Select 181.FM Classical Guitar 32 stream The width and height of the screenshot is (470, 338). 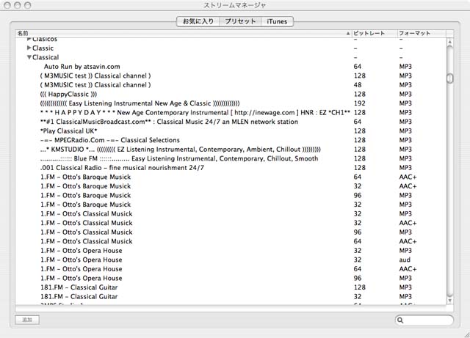(231, 297)
